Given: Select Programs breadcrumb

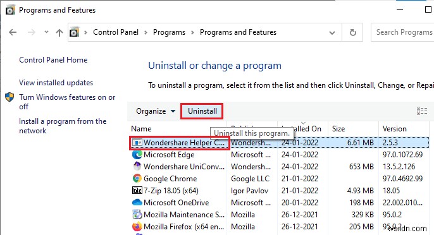Looking at the screenshot, I should point(169,32).
